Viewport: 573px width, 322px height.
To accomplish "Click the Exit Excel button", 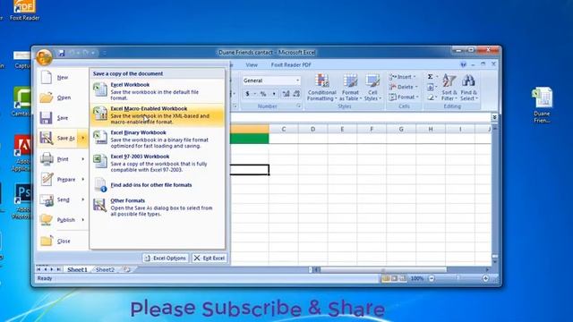I will click(x=210, y=258).
